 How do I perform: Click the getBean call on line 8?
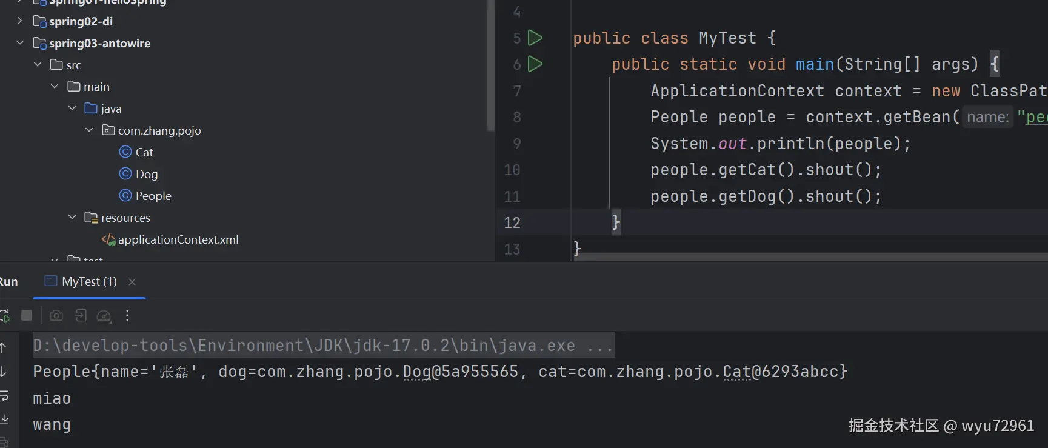point(916,117)
